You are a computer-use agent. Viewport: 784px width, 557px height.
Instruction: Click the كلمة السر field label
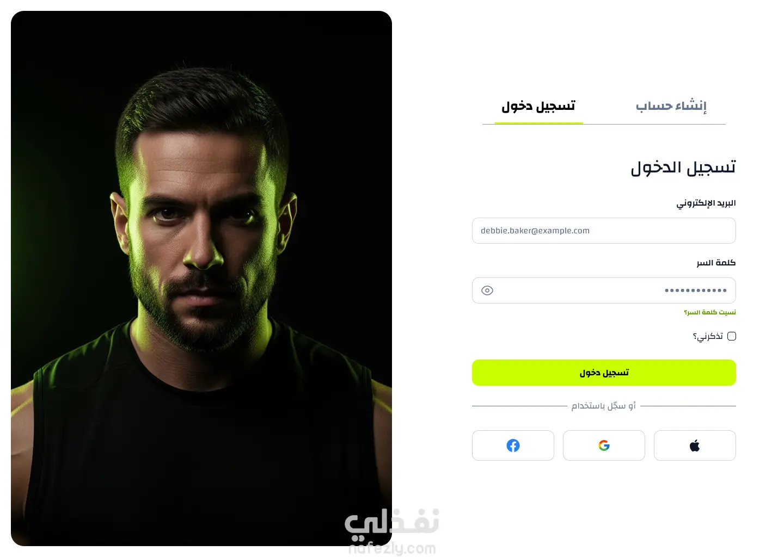point(716,263)
